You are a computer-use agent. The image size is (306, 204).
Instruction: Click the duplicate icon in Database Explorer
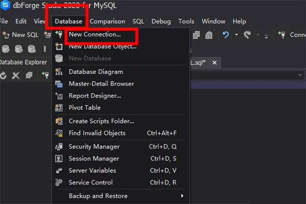coord(29,75)
